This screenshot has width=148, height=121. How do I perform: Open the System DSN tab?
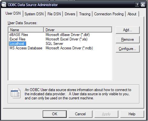34,14
